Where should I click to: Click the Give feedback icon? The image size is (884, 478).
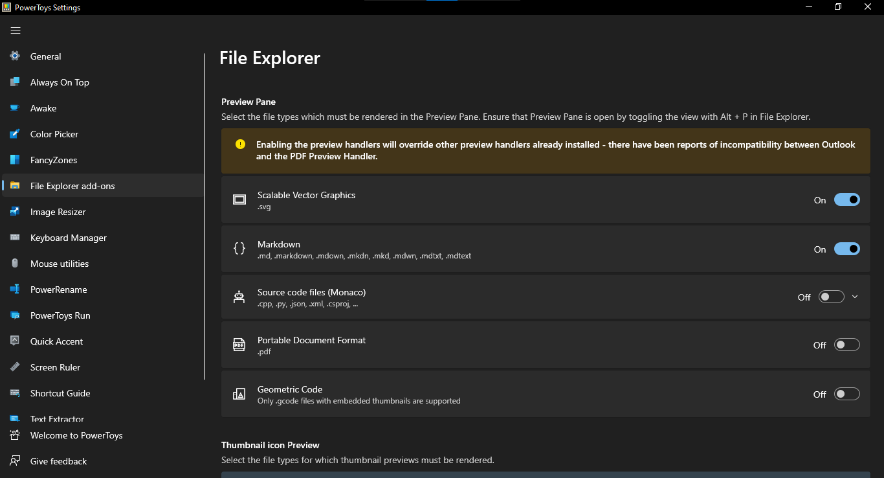pyautogui.click(x=15, y=461)
